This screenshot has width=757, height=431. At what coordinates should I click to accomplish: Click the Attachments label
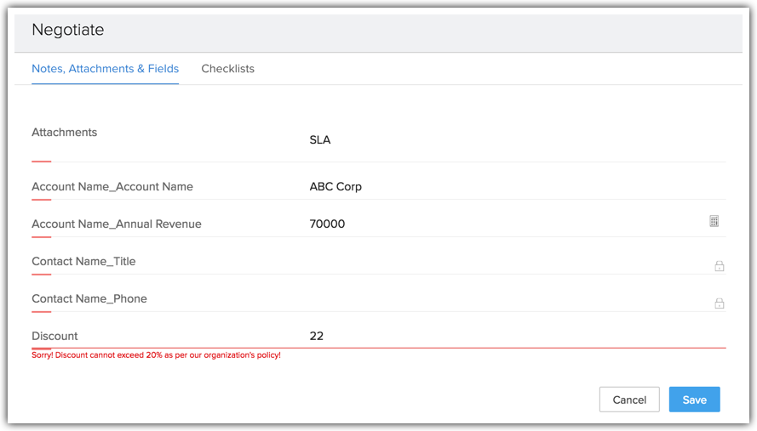coord(65,133)
